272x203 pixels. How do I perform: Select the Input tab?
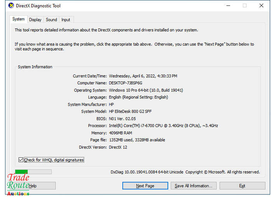[66, 19]
